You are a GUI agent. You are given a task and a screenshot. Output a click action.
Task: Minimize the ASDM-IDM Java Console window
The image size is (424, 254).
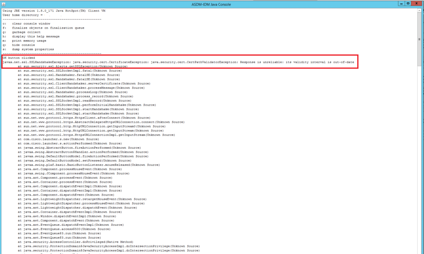[x=401, y=3]
